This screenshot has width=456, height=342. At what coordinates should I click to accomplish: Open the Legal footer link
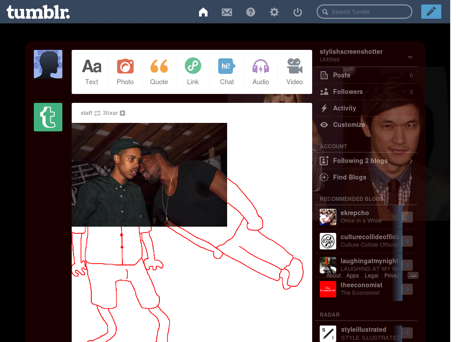pos(371,275)
